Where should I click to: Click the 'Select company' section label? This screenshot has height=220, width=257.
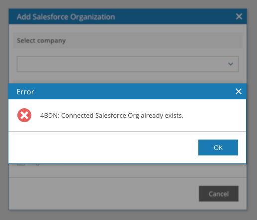41,41
